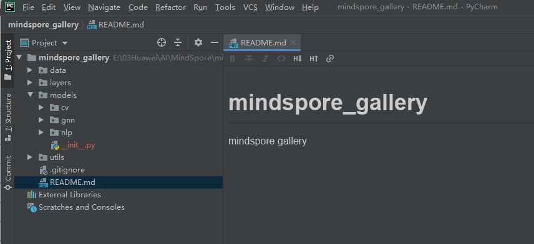Viewport: 534px width, 244px height.
Task: Click the 'mindspore gallery' paragraph in preview
Action: click(268, 141)
